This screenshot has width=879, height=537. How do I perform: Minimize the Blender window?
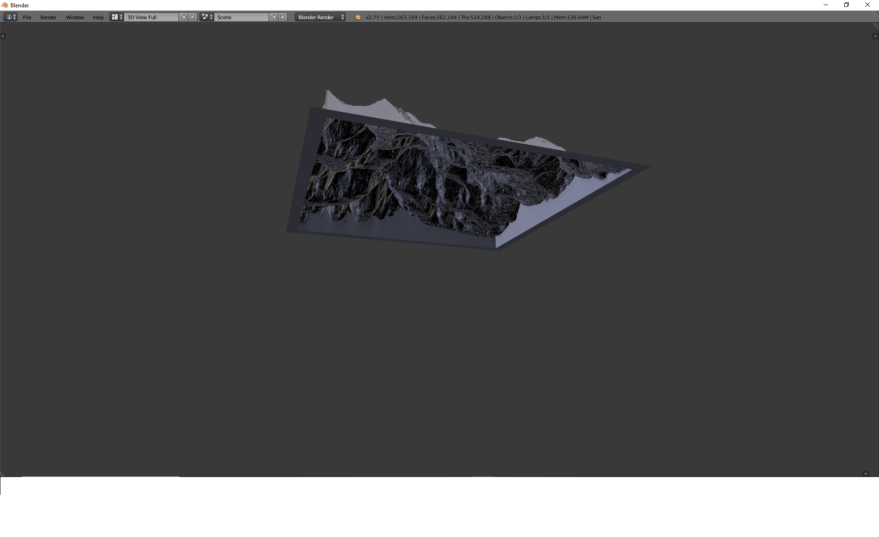pyautogui.click(x=826, y=5)
